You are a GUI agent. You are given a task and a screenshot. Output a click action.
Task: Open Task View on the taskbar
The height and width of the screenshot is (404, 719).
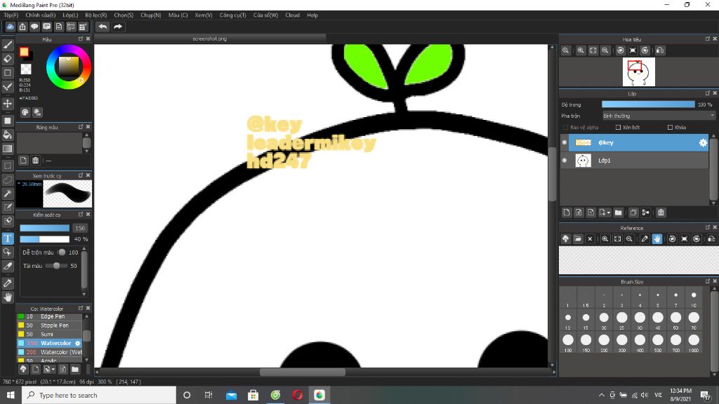point(208,395)
